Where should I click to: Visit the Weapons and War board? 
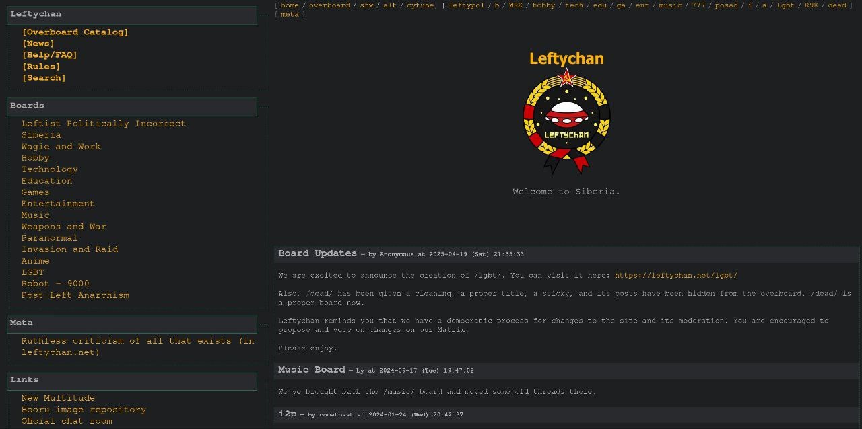[63, 226]
